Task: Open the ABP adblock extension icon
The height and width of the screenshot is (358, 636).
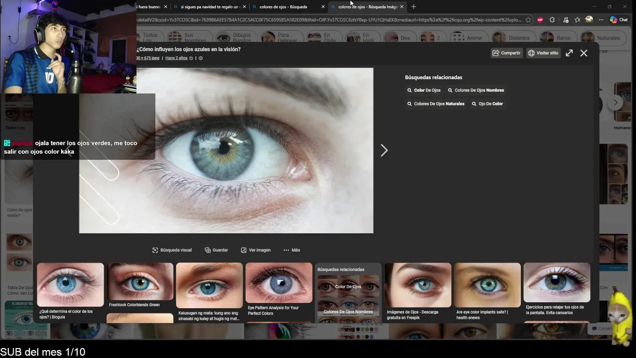Action: [540, 20]
